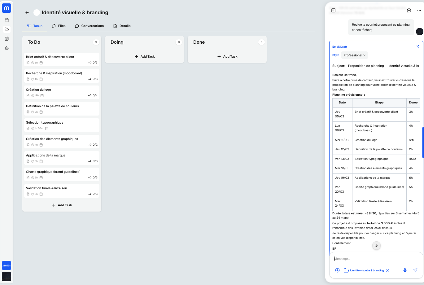Open the three-dot more options menu

[419, 11]
